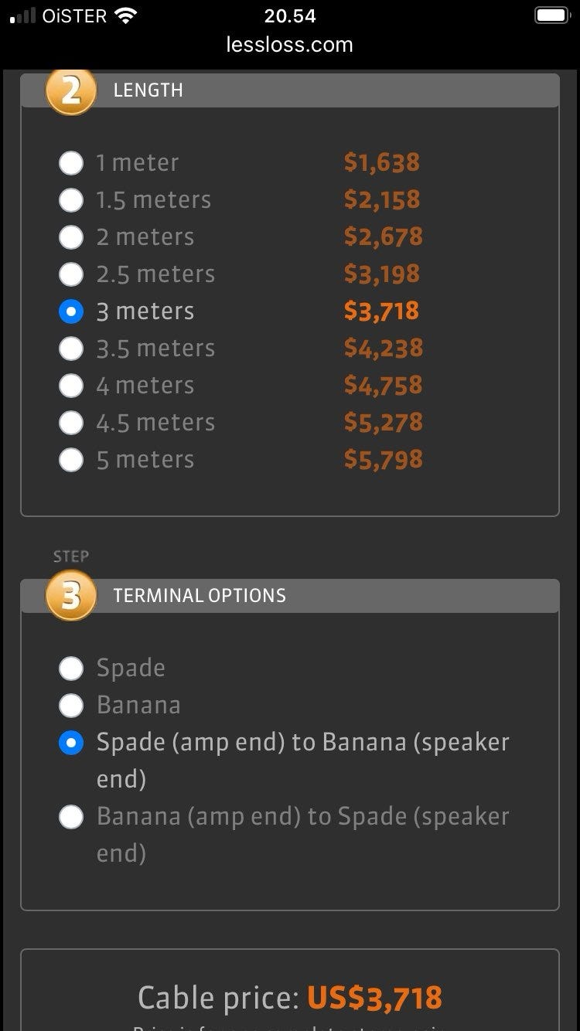580x1031 pixels.
Task: Pick 4.5 meters length option
Action: pos(71,423)
